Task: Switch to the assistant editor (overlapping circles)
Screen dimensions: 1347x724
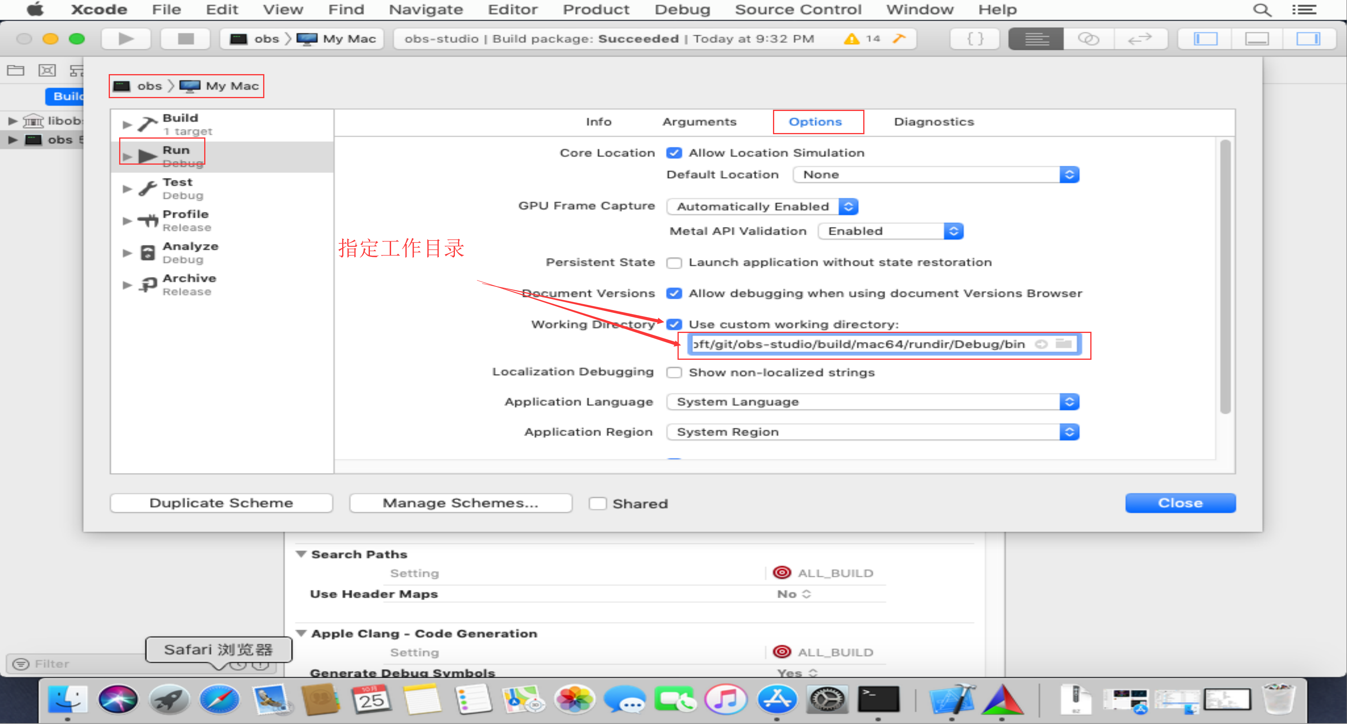Action: point(1088,38)
